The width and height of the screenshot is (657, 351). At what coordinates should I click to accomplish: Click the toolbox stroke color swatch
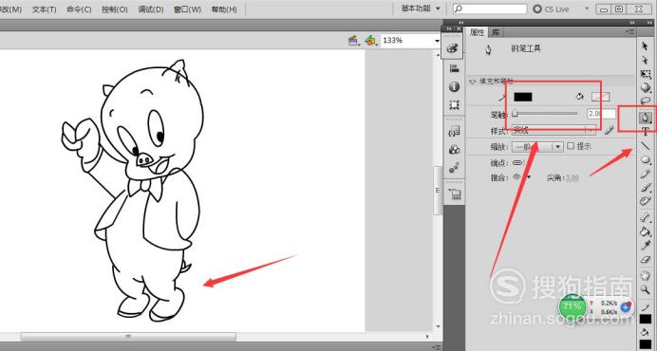(x=646, y=320)
